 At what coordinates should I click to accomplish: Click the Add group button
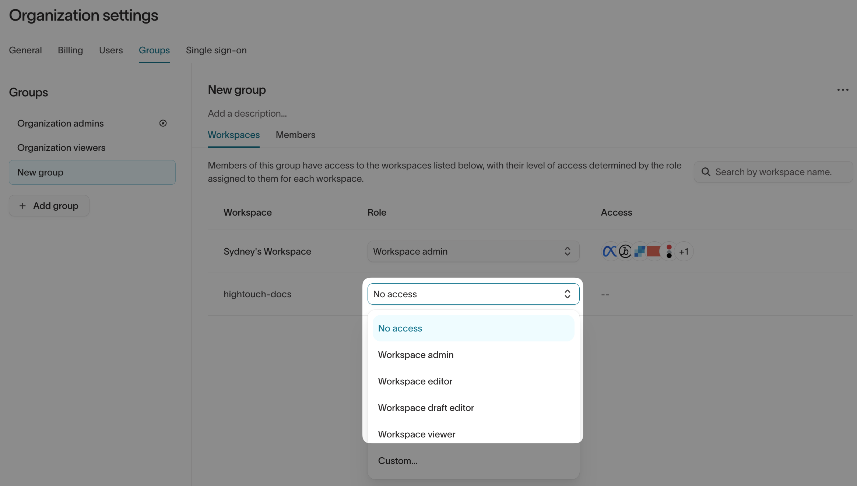click(x=49, y=206)
